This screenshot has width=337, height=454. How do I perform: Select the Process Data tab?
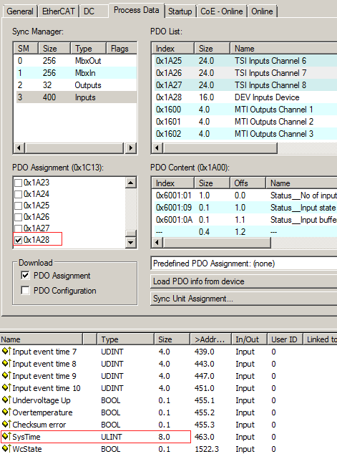(137, 11)
